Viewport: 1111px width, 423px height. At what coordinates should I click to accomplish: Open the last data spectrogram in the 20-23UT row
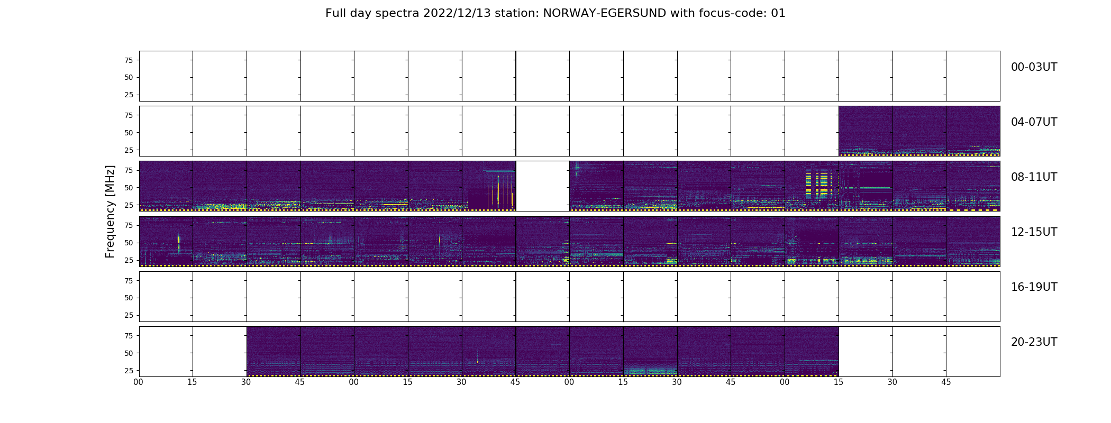[x=812, y=351]
